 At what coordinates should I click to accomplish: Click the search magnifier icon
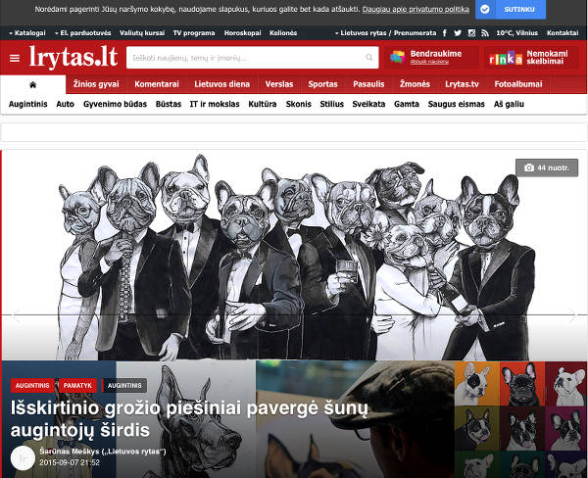[x=369, y=58]
